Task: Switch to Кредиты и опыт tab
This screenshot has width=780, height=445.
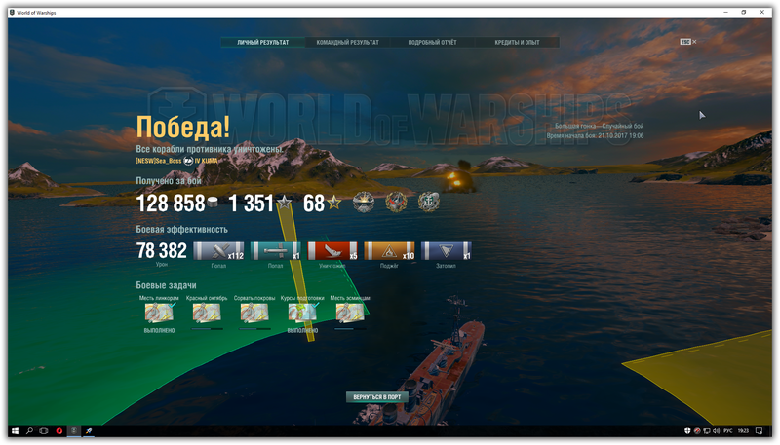Action: (517, 42)
